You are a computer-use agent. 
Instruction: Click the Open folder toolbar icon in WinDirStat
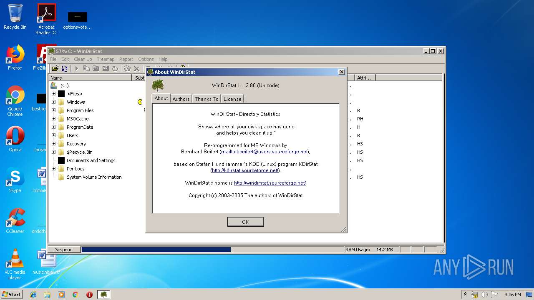[x=55, y=68]
